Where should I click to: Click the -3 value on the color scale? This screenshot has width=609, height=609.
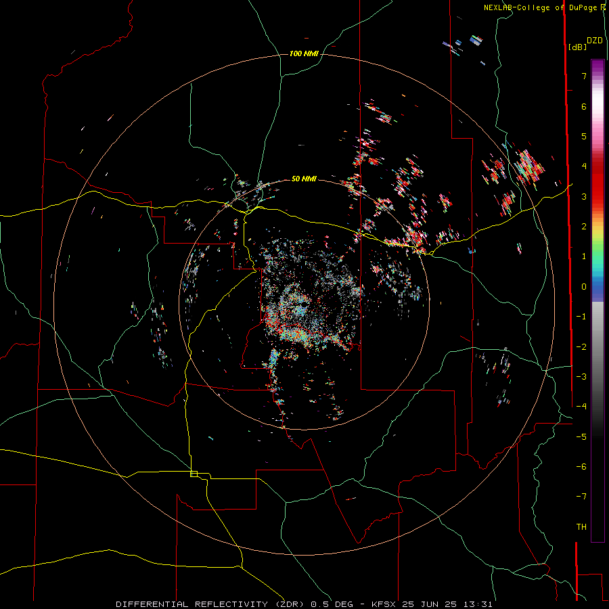[x=581, y=377]
